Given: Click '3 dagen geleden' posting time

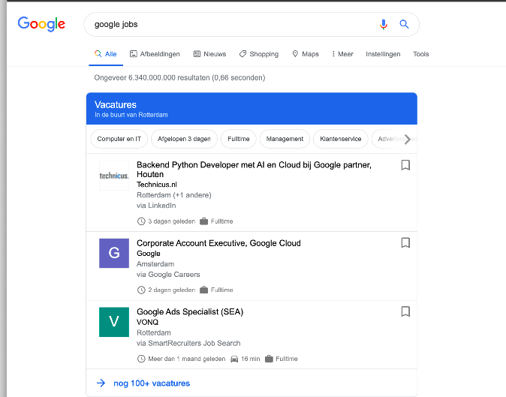Looking at the screenshot, I should pos(172,221).
